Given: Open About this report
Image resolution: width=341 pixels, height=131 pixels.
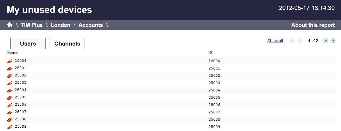Looking at the screenshot, I should point(313,25).
